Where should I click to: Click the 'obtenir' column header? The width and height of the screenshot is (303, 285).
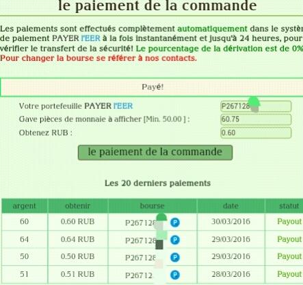(78, 206)
